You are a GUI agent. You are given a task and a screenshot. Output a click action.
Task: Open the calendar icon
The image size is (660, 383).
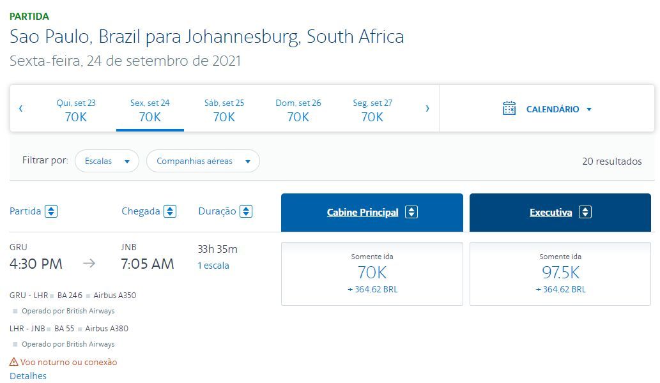pos(509,108)
